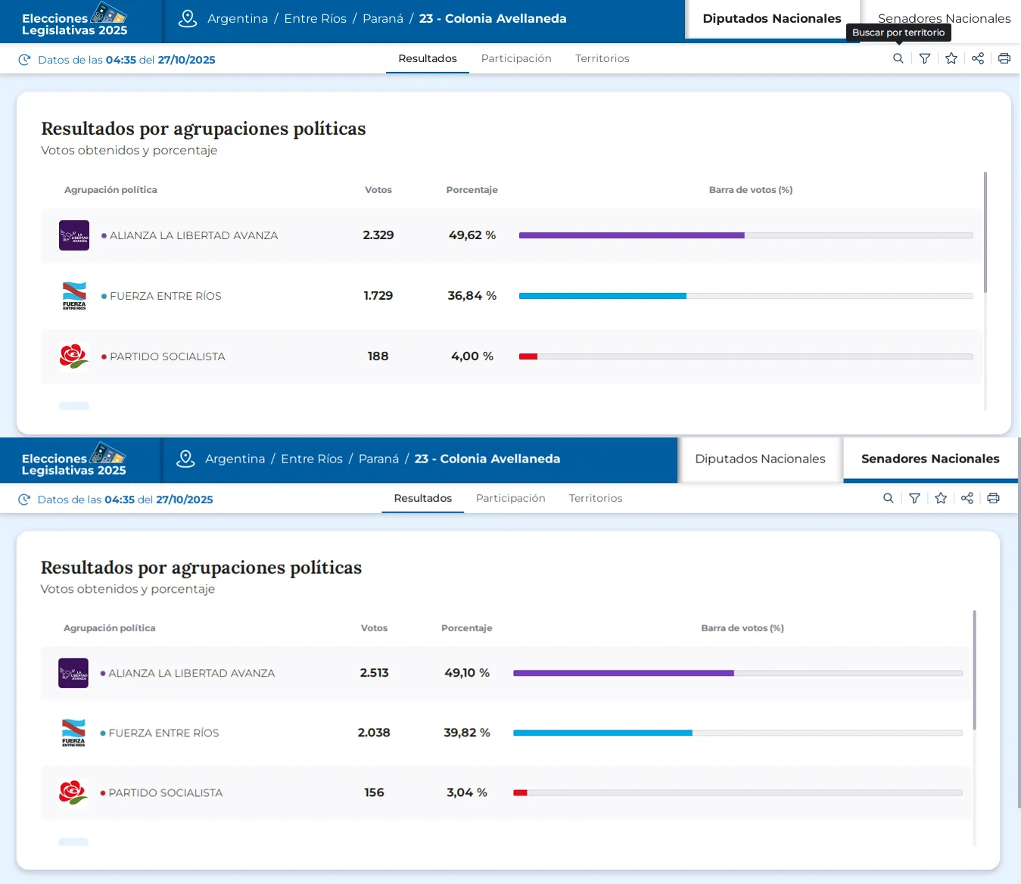Image resolution: width=1021 pixels, height=884 pixels.
Task: Select the active Diputados Nacionales tab (bold)
Action: (x=771, y=19)
